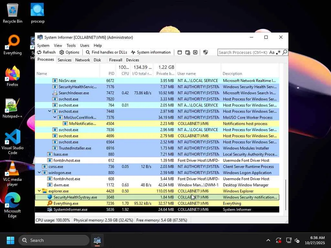Screen dimensions: 331x248
Task: Click the search magnifier icon
Action: [284, 52]
